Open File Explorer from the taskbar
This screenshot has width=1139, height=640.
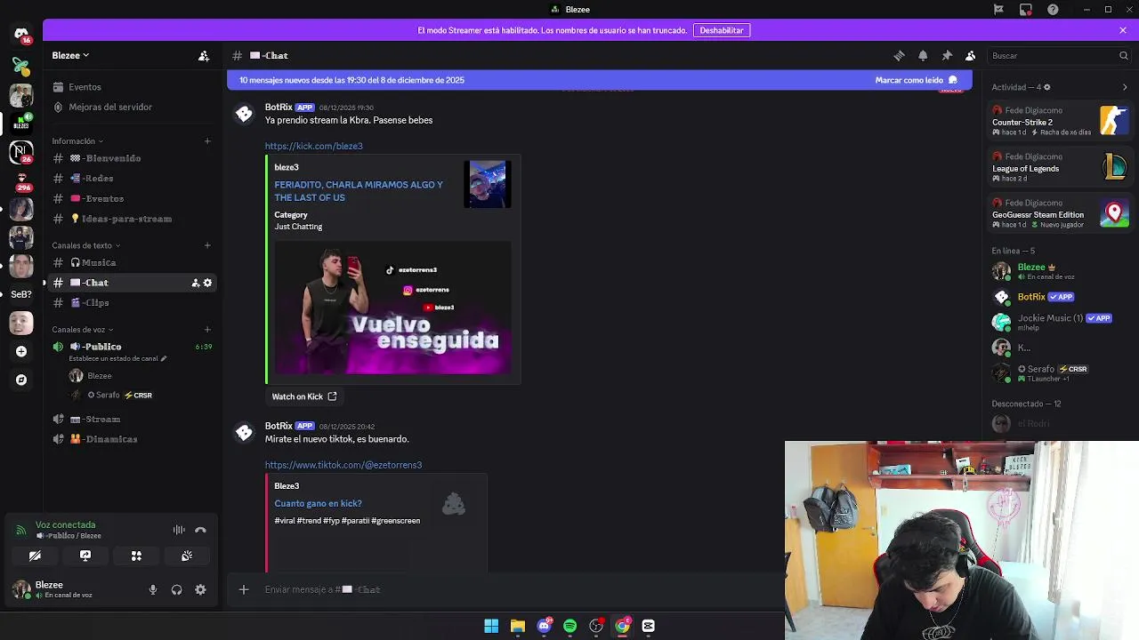[x=517, y=626]
